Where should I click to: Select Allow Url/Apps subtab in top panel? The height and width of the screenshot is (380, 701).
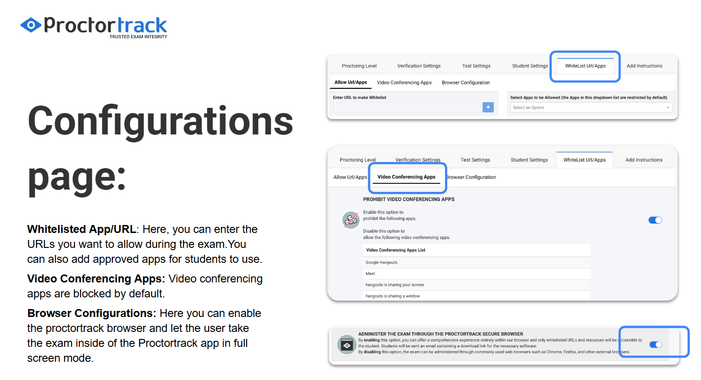coord(350,82)
